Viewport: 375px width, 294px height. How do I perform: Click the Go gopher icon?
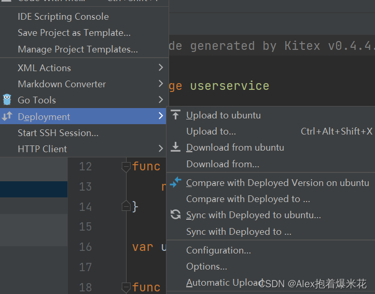(x=7, y=100)
